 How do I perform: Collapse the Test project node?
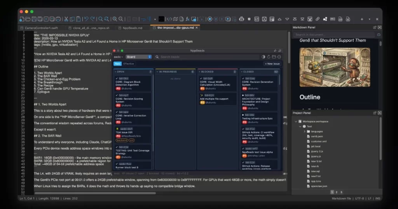pos(300,126)
